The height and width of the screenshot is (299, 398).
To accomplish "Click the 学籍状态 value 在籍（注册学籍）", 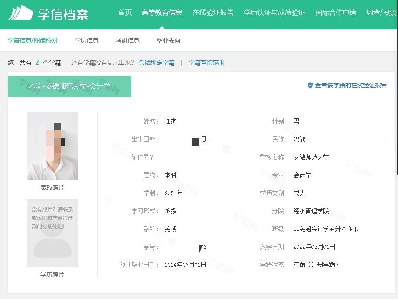I will point(316,265).
